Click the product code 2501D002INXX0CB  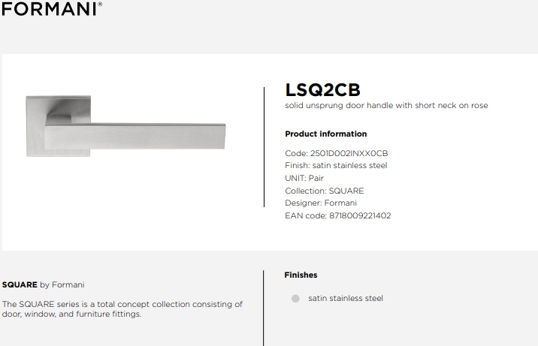[349, 153]
